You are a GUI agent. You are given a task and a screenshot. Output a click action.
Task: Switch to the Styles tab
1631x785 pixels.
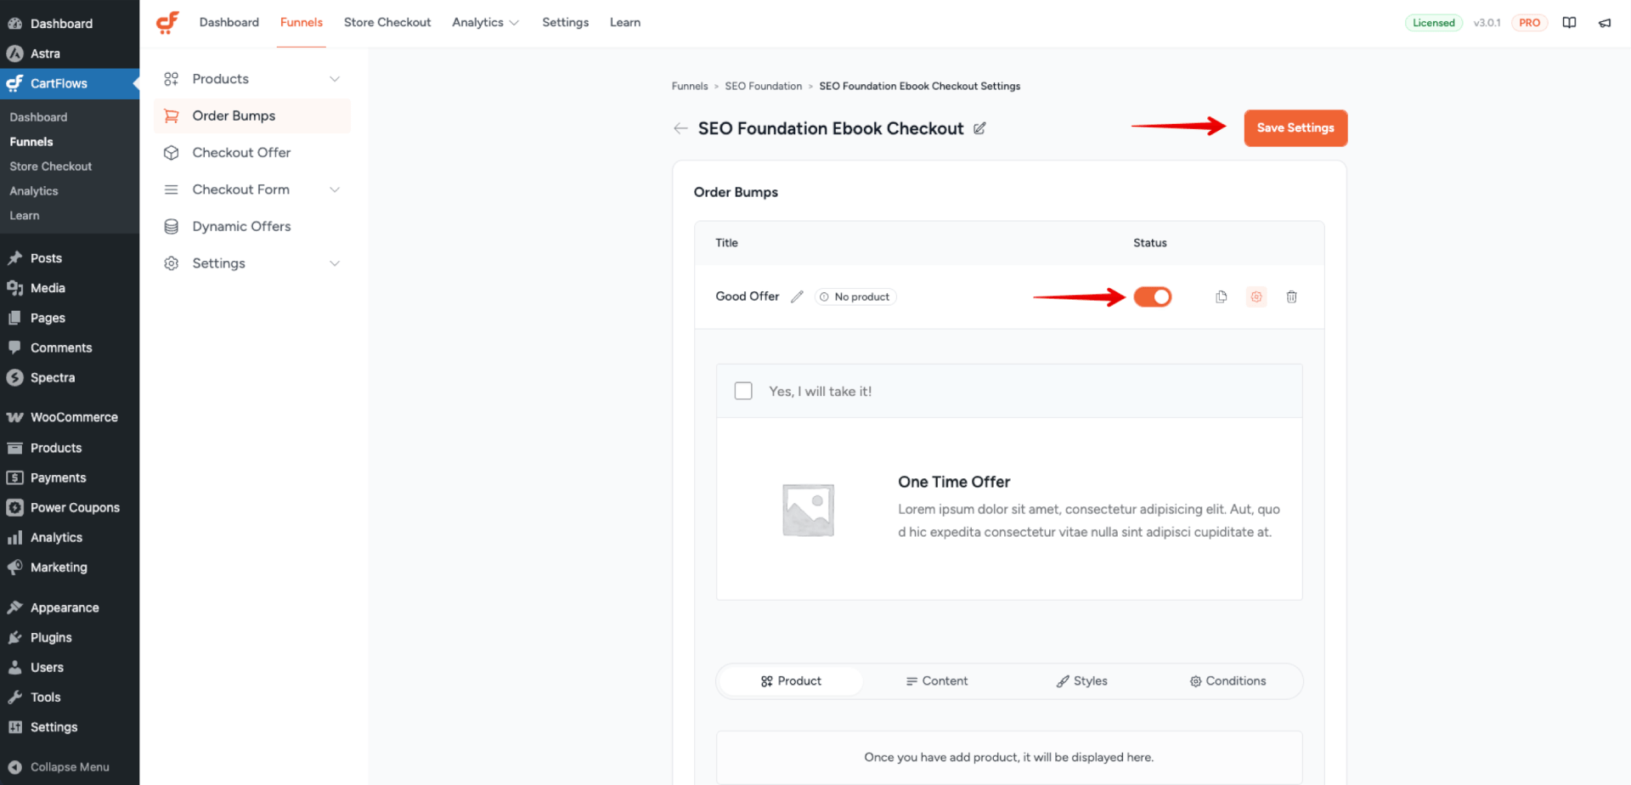point(1082,681)
